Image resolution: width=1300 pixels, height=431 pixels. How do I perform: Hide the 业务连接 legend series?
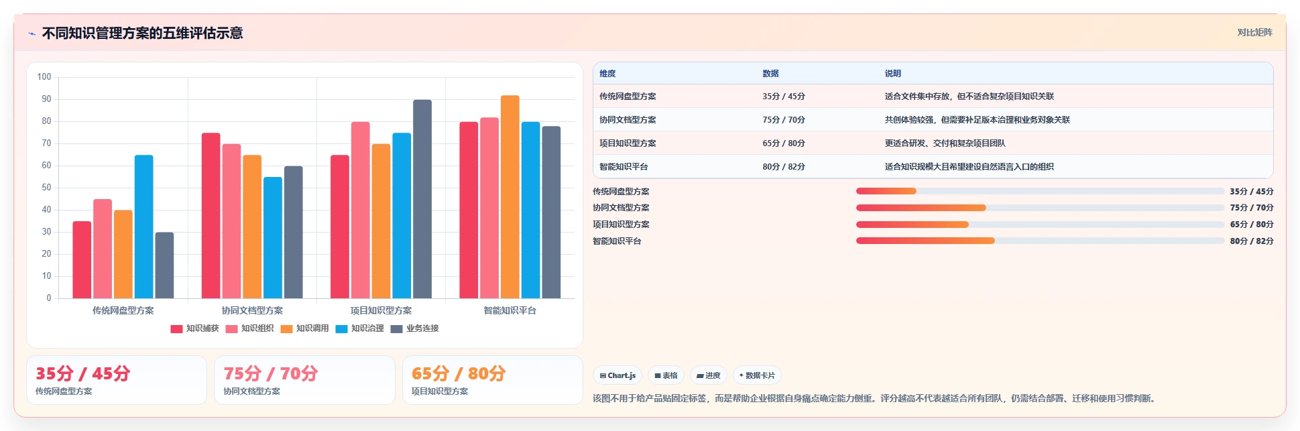pyautogui.click(x=415, y=328)
